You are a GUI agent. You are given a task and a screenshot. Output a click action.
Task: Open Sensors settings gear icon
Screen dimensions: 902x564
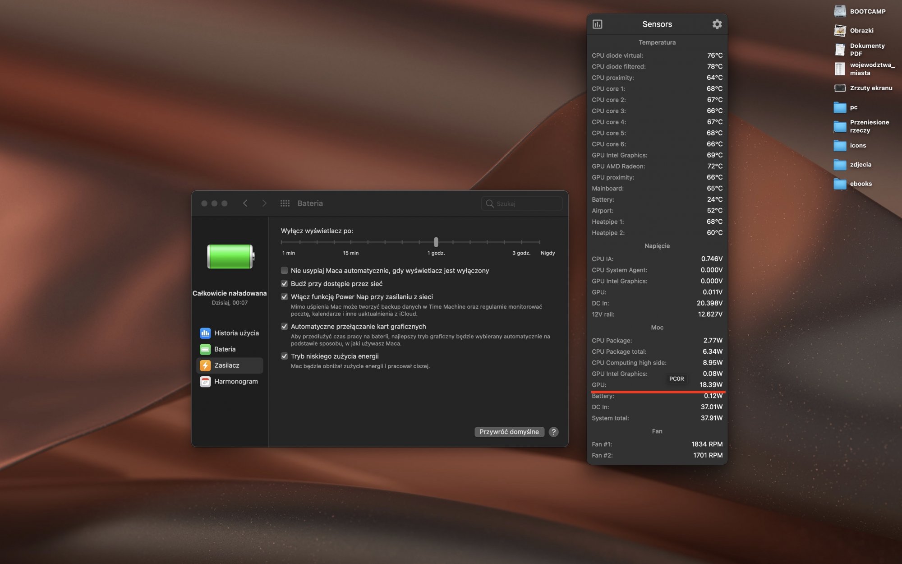pyautogui.click(x=717, y=24)
